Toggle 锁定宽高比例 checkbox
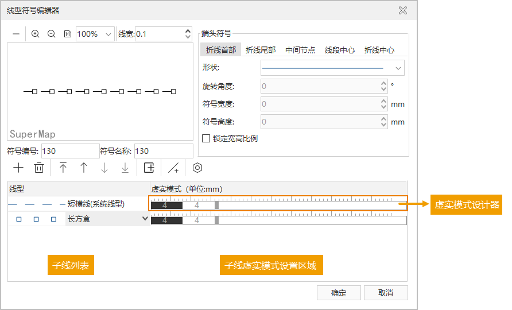The width and height of the screenshot is (512, 310). (206, 138)
